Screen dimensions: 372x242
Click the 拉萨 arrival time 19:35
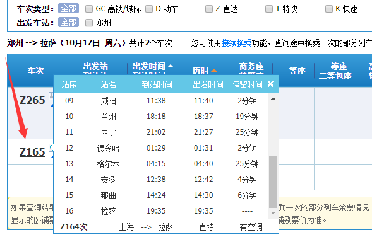[156, 211]
